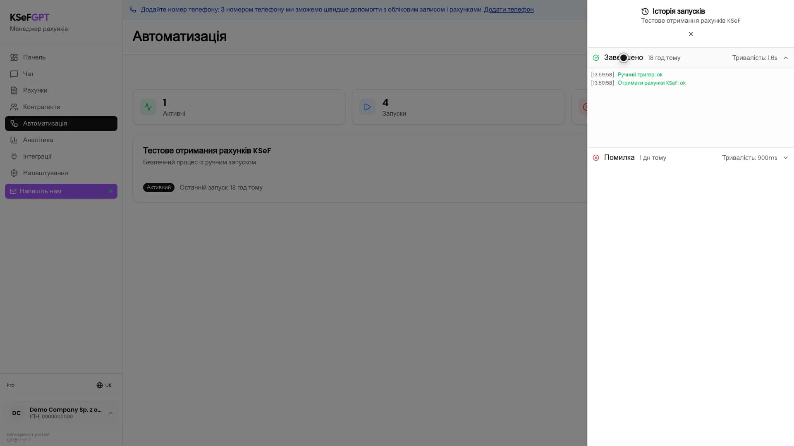Open the Панель dashboard icon
794x446 pixels.
[x=14, y=57]
